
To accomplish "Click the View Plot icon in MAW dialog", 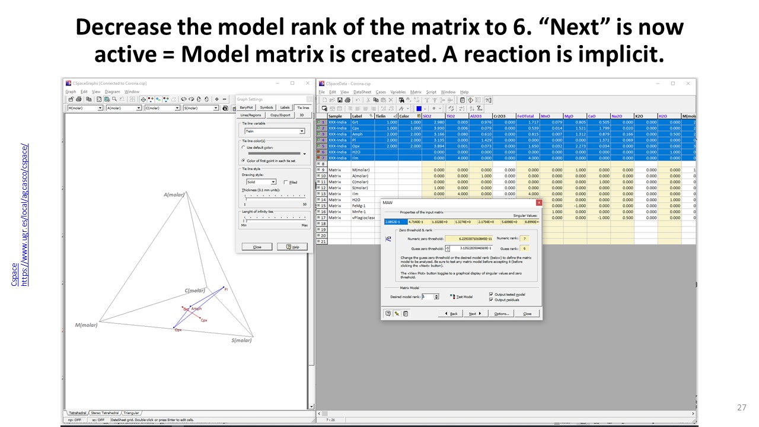I will 388,239.
